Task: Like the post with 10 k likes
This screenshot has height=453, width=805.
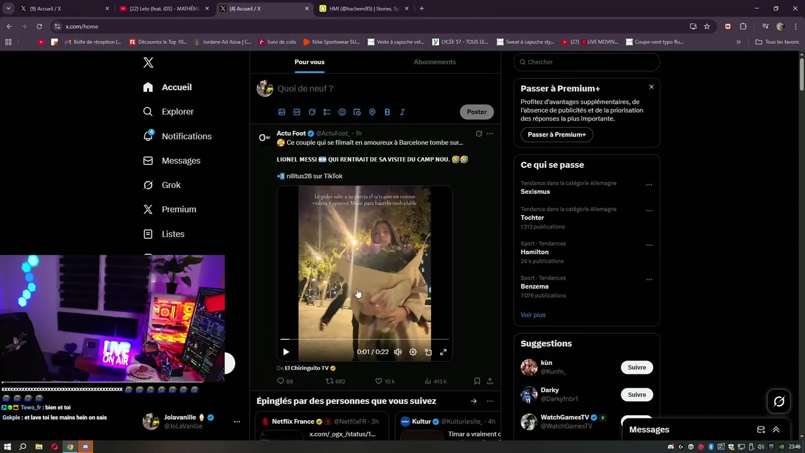Action: click(385, 381)
